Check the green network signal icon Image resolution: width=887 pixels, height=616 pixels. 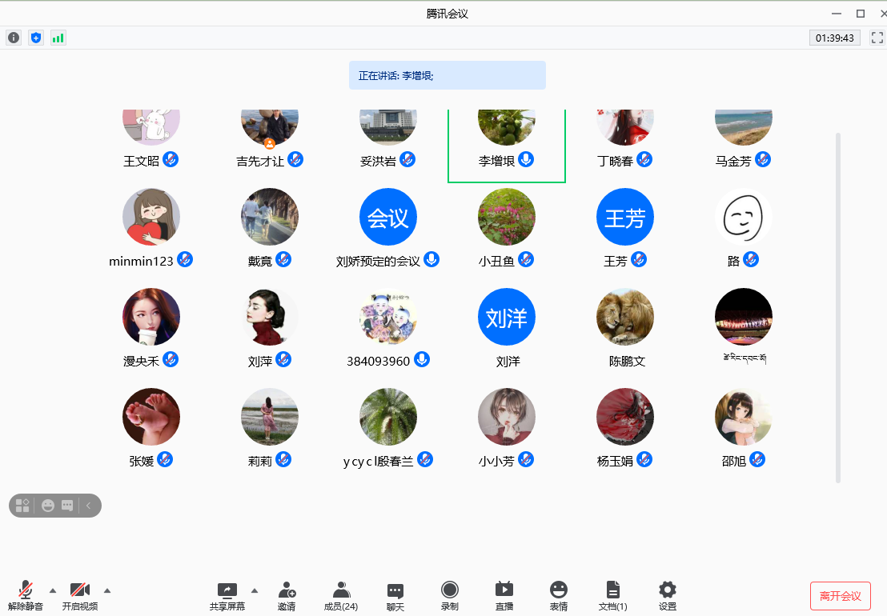point(58,38)
